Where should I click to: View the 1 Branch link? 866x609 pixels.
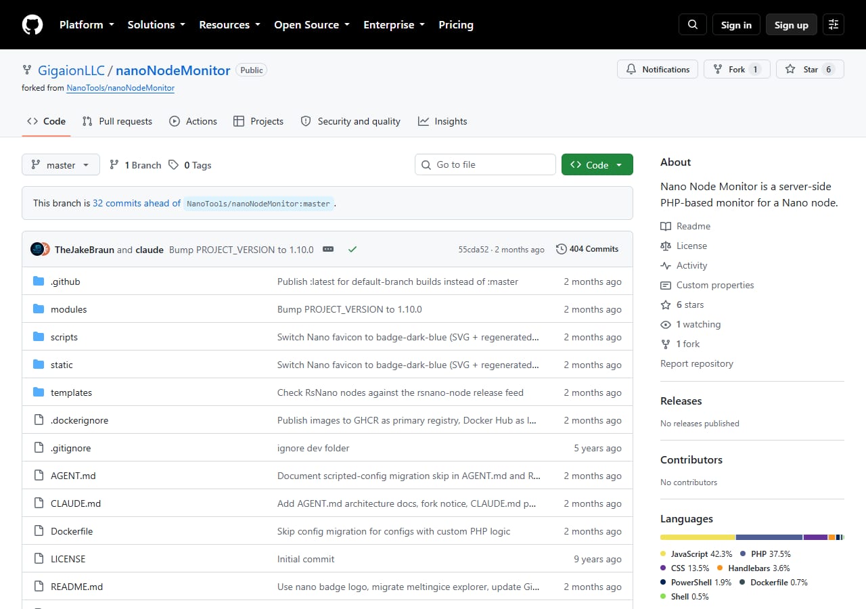pyautogui.click(x=135, y=164)
